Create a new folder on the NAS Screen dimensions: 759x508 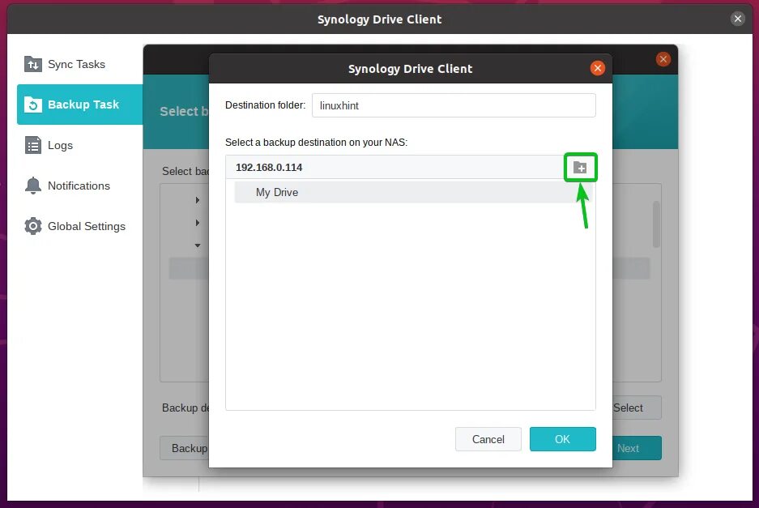pos(580,168)
